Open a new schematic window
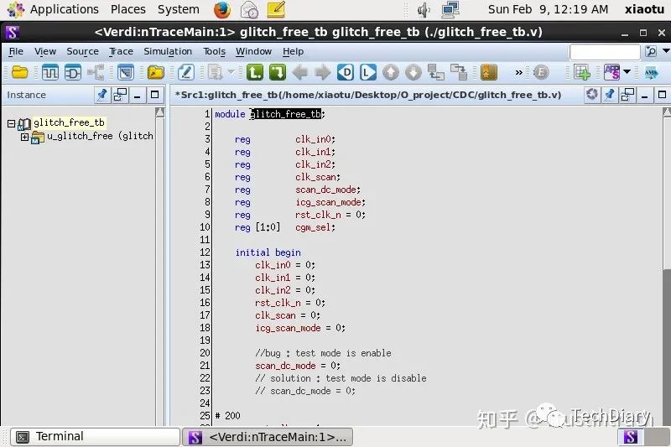Viewport: 671px width, 447px height. pos(73,73)
